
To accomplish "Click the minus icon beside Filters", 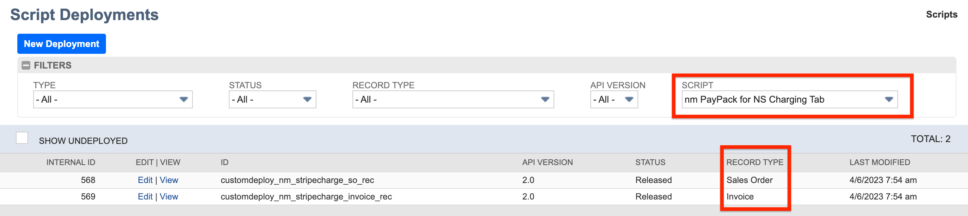I will pyautogui.click(x=26, y=65).
